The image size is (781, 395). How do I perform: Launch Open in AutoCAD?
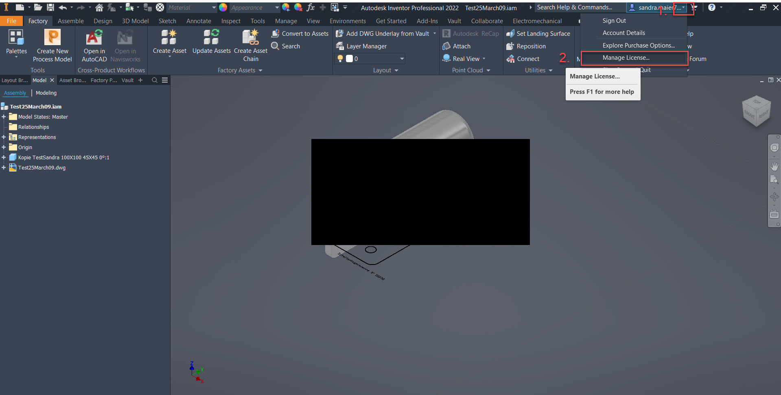(x=94, y=46)
